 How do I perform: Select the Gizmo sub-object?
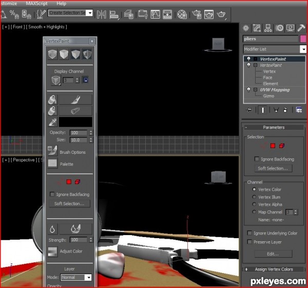[268, 96]
